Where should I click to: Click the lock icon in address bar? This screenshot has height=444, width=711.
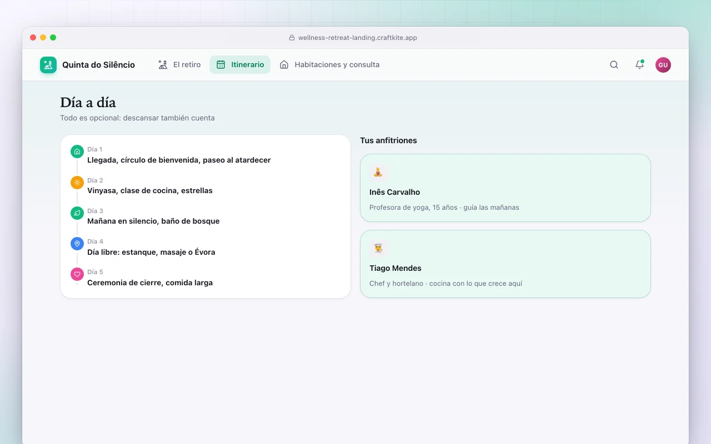[292, 38]
